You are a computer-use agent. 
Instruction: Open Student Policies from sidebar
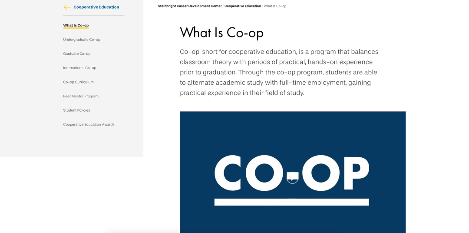point(76,110)
